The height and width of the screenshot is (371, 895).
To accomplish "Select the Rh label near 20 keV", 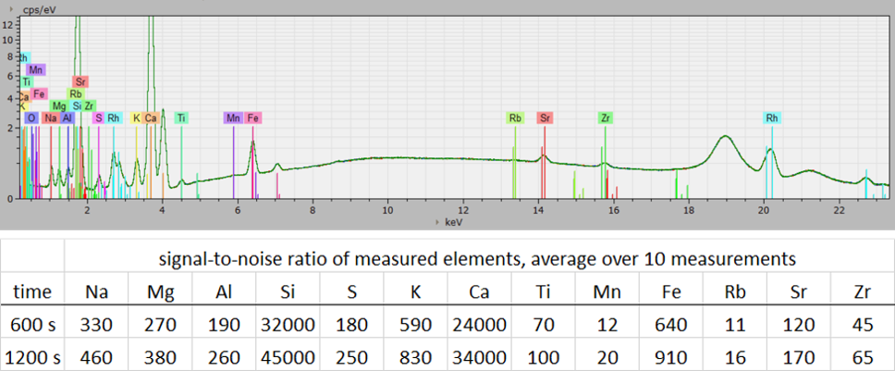I will pos(772,118).
